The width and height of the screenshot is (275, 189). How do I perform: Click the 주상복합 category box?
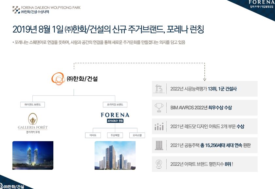(x=115, y=135)
